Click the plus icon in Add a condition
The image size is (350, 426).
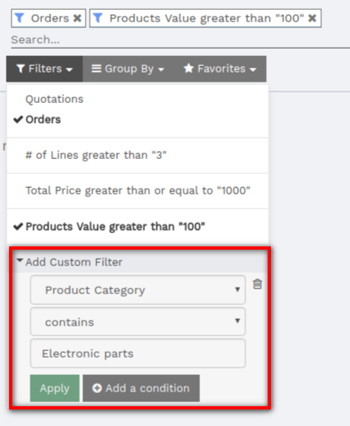click(97, 388)
